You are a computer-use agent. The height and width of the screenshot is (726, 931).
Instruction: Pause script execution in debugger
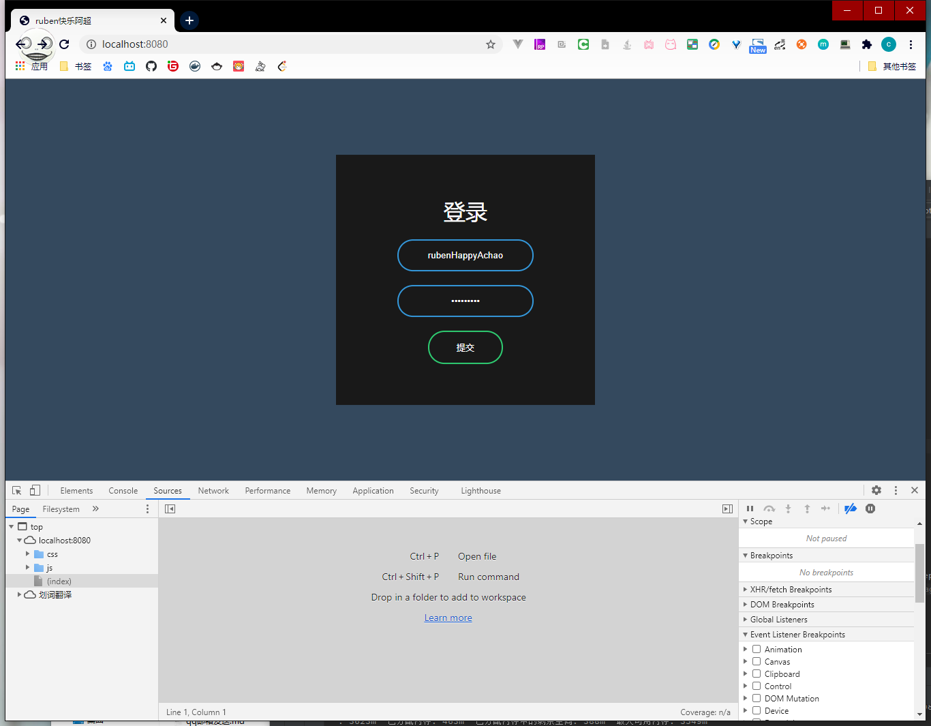[x=750, y=509]
